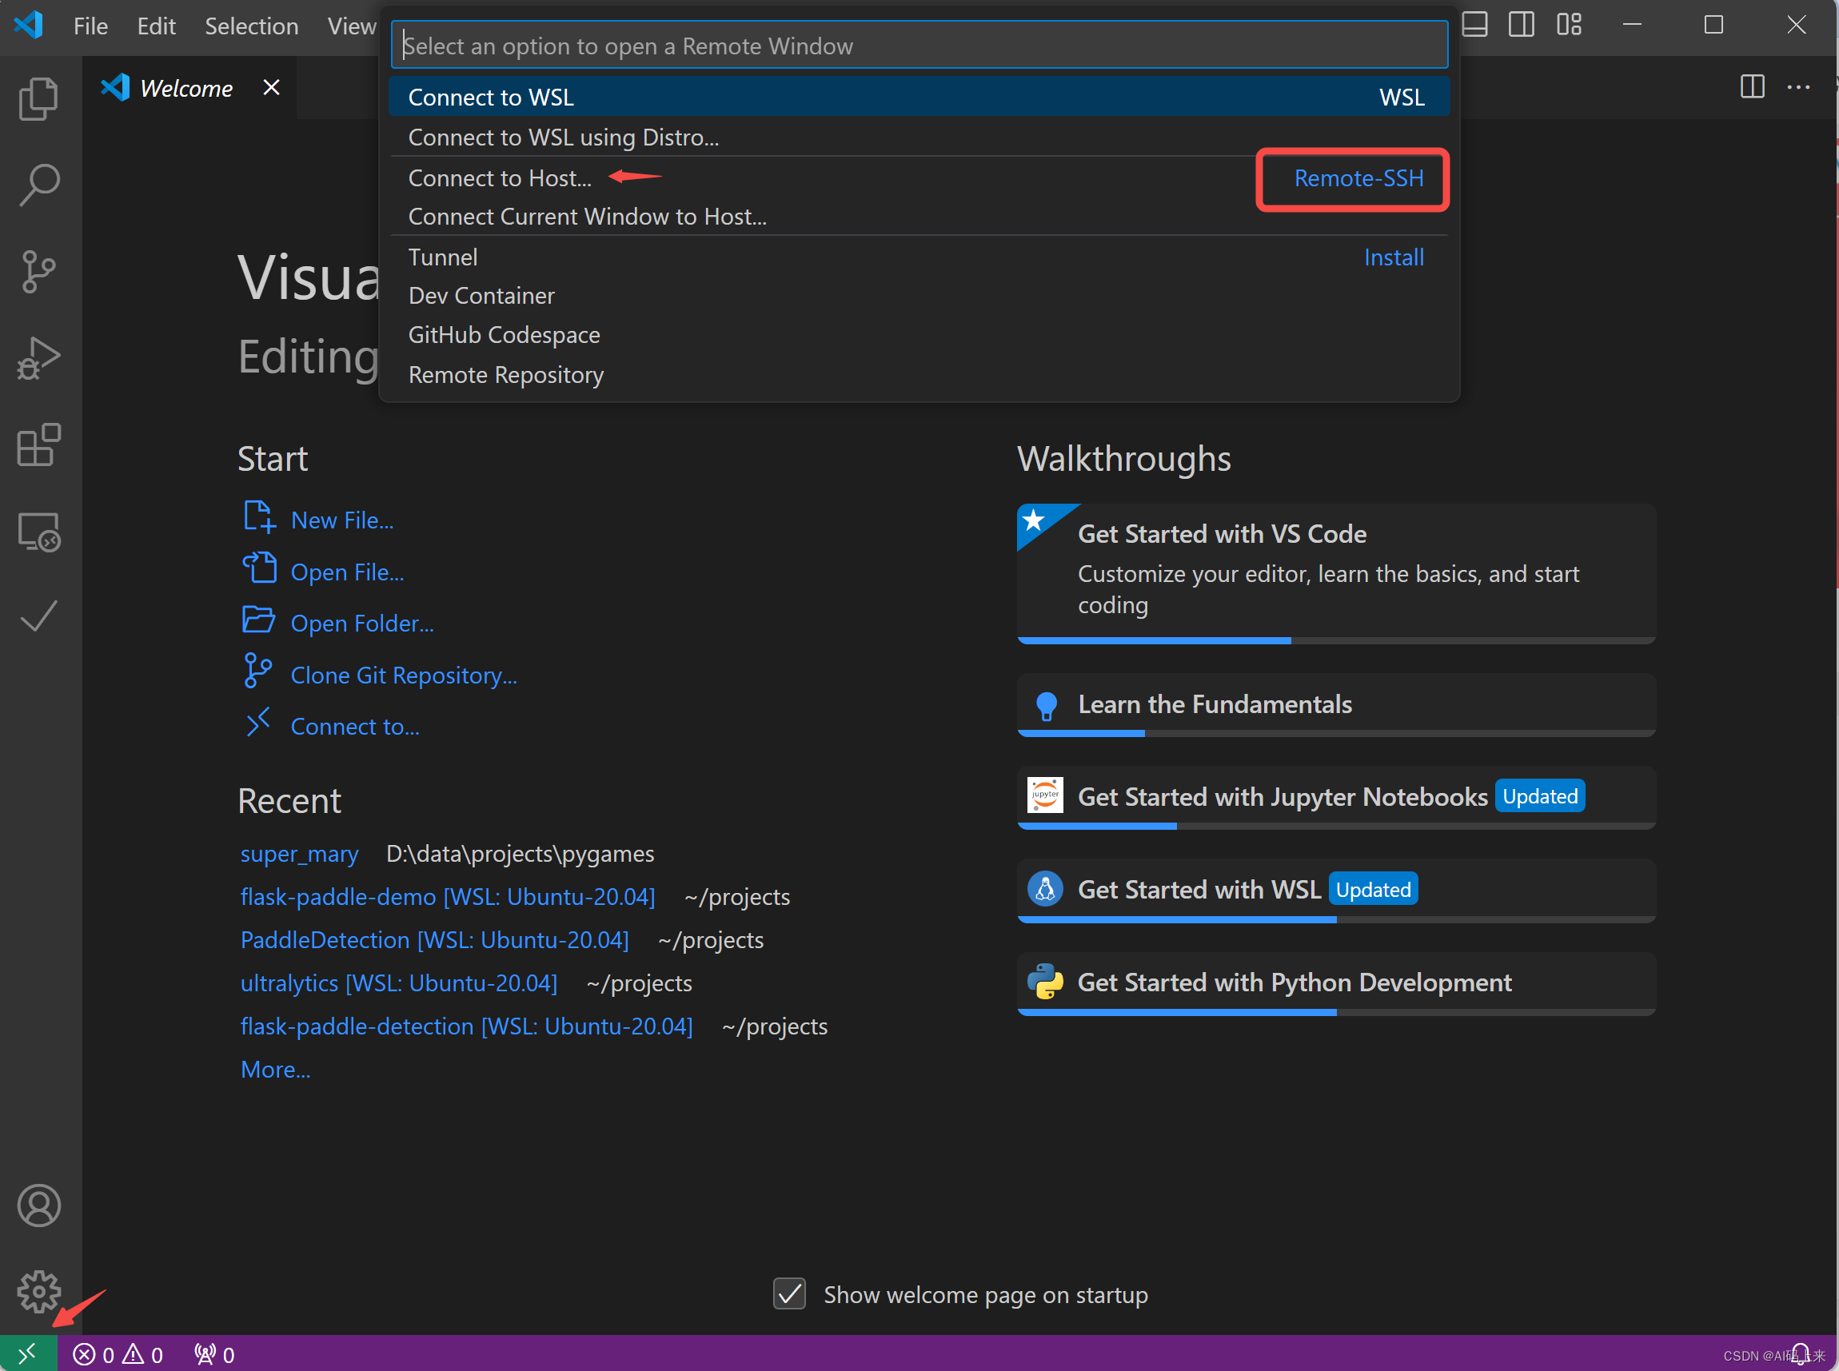1839x1371 pixels.
Task: Click the remote window option input field
Action: click(919, 46)
